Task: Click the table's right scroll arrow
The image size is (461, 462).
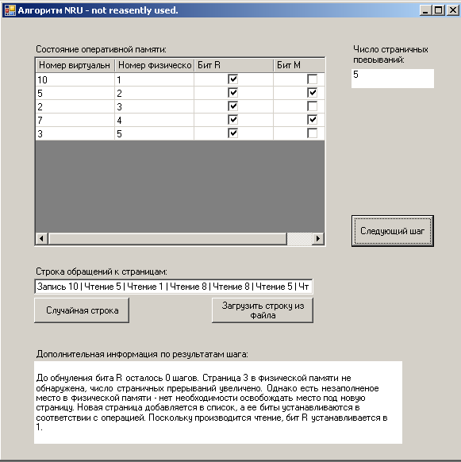Action: tap(318, 238)
